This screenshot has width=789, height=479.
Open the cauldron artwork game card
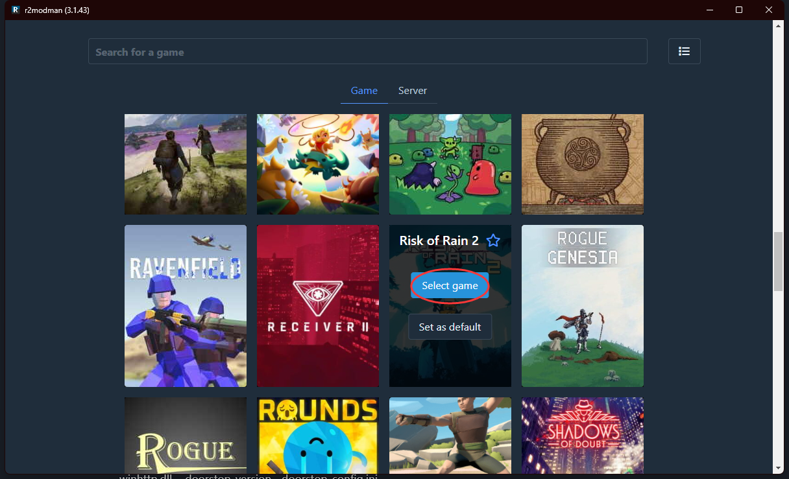point(583,164)
